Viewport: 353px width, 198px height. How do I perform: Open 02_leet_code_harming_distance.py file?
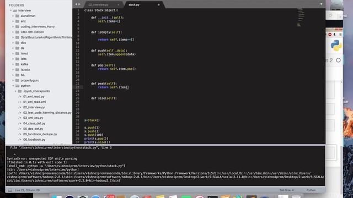click(x=47, y=113)
